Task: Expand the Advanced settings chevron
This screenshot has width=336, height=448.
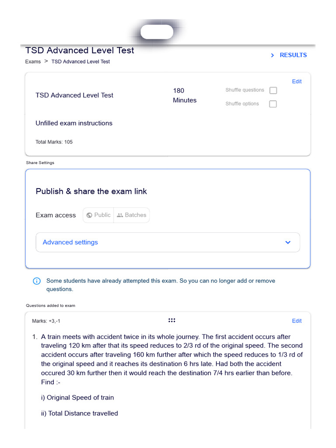Action: tap(288, 242)
